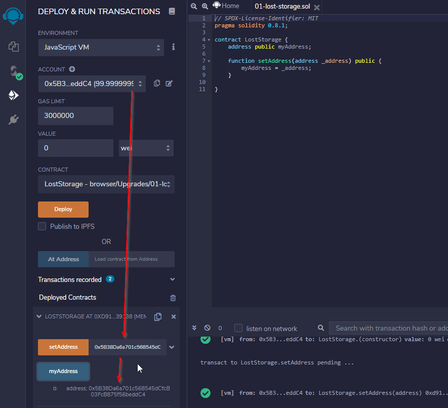Click the transaction hash search field
This screenshot has width=448, height=408.
pos(389,328)
